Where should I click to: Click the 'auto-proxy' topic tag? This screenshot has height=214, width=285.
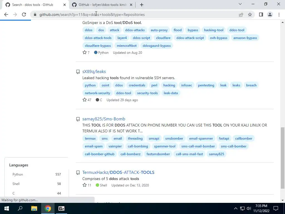[159, 30]
